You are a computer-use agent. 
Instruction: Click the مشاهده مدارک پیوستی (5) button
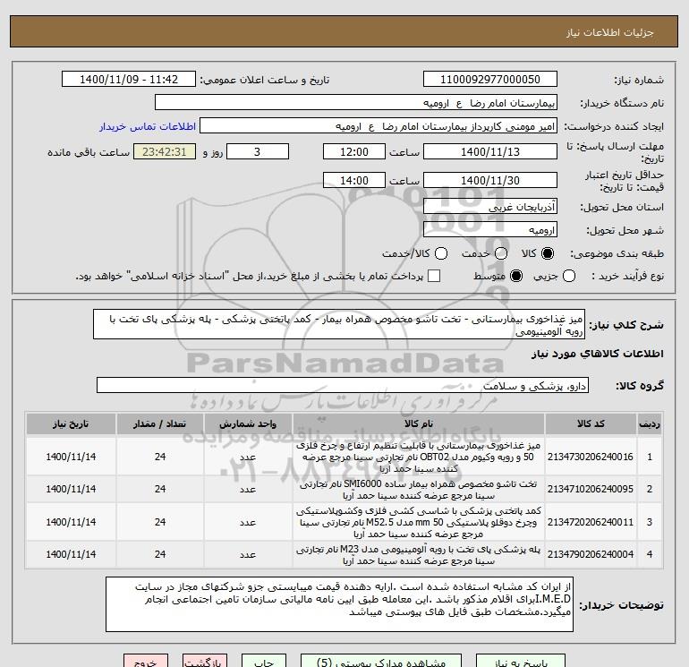[381, 662]
